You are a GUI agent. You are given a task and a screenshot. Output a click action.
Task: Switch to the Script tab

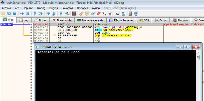161,20
